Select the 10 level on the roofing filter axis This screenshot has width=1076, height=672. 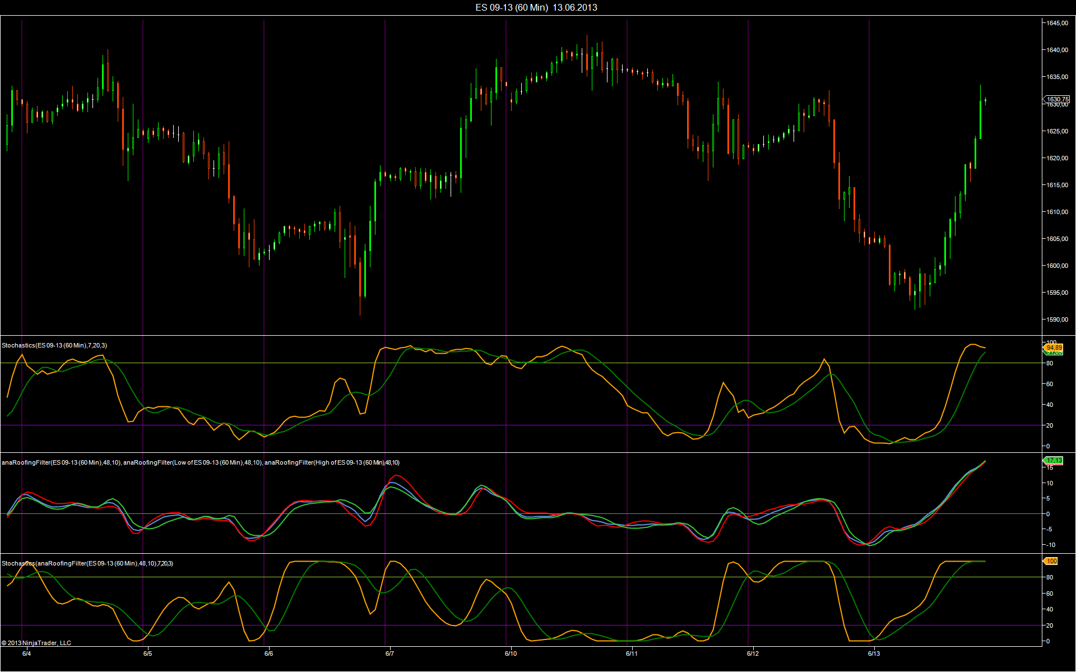[1050, 483]
